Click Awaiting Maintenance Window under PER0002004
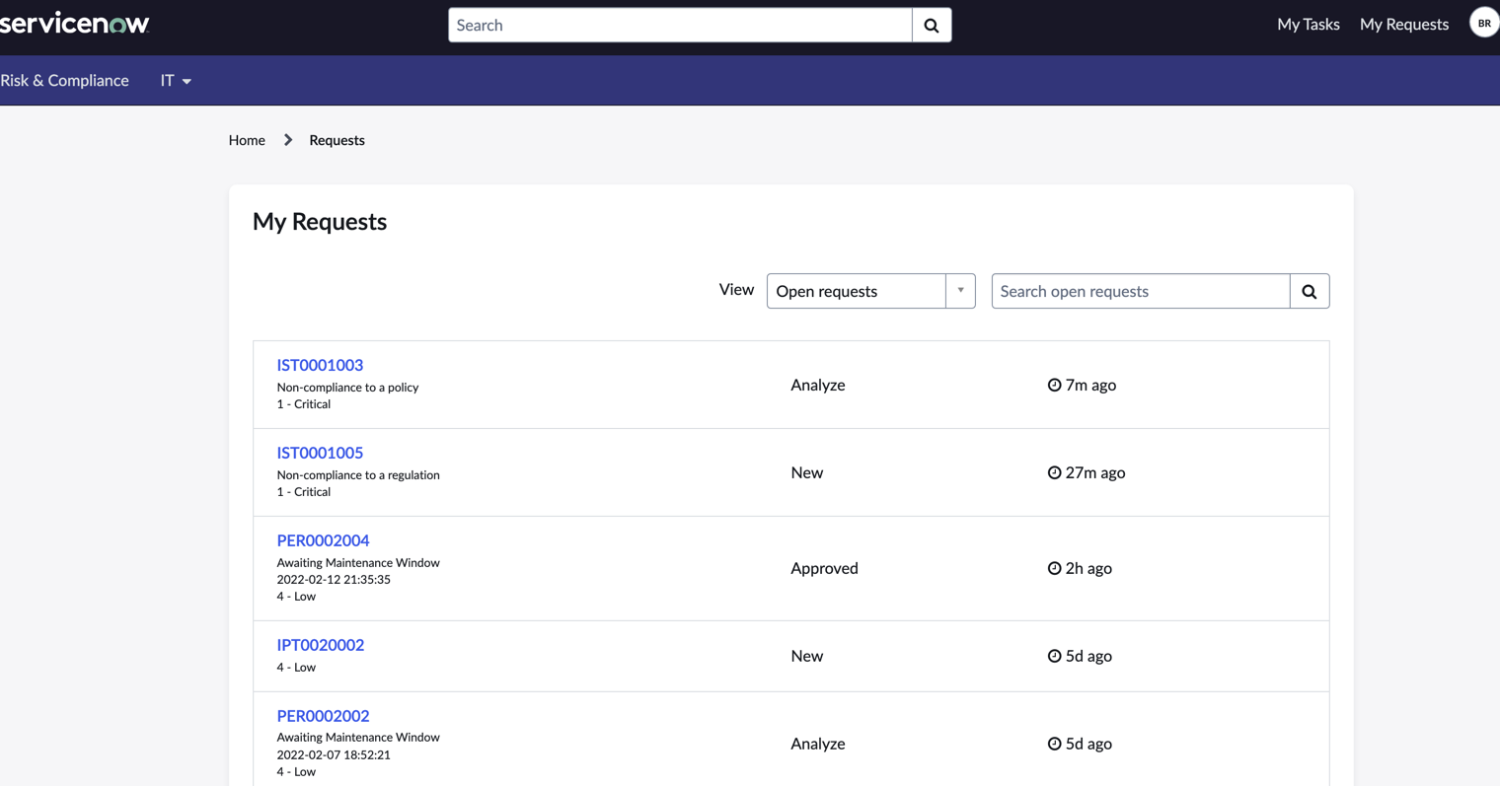The image size is (1500, 786). [358, 563]
